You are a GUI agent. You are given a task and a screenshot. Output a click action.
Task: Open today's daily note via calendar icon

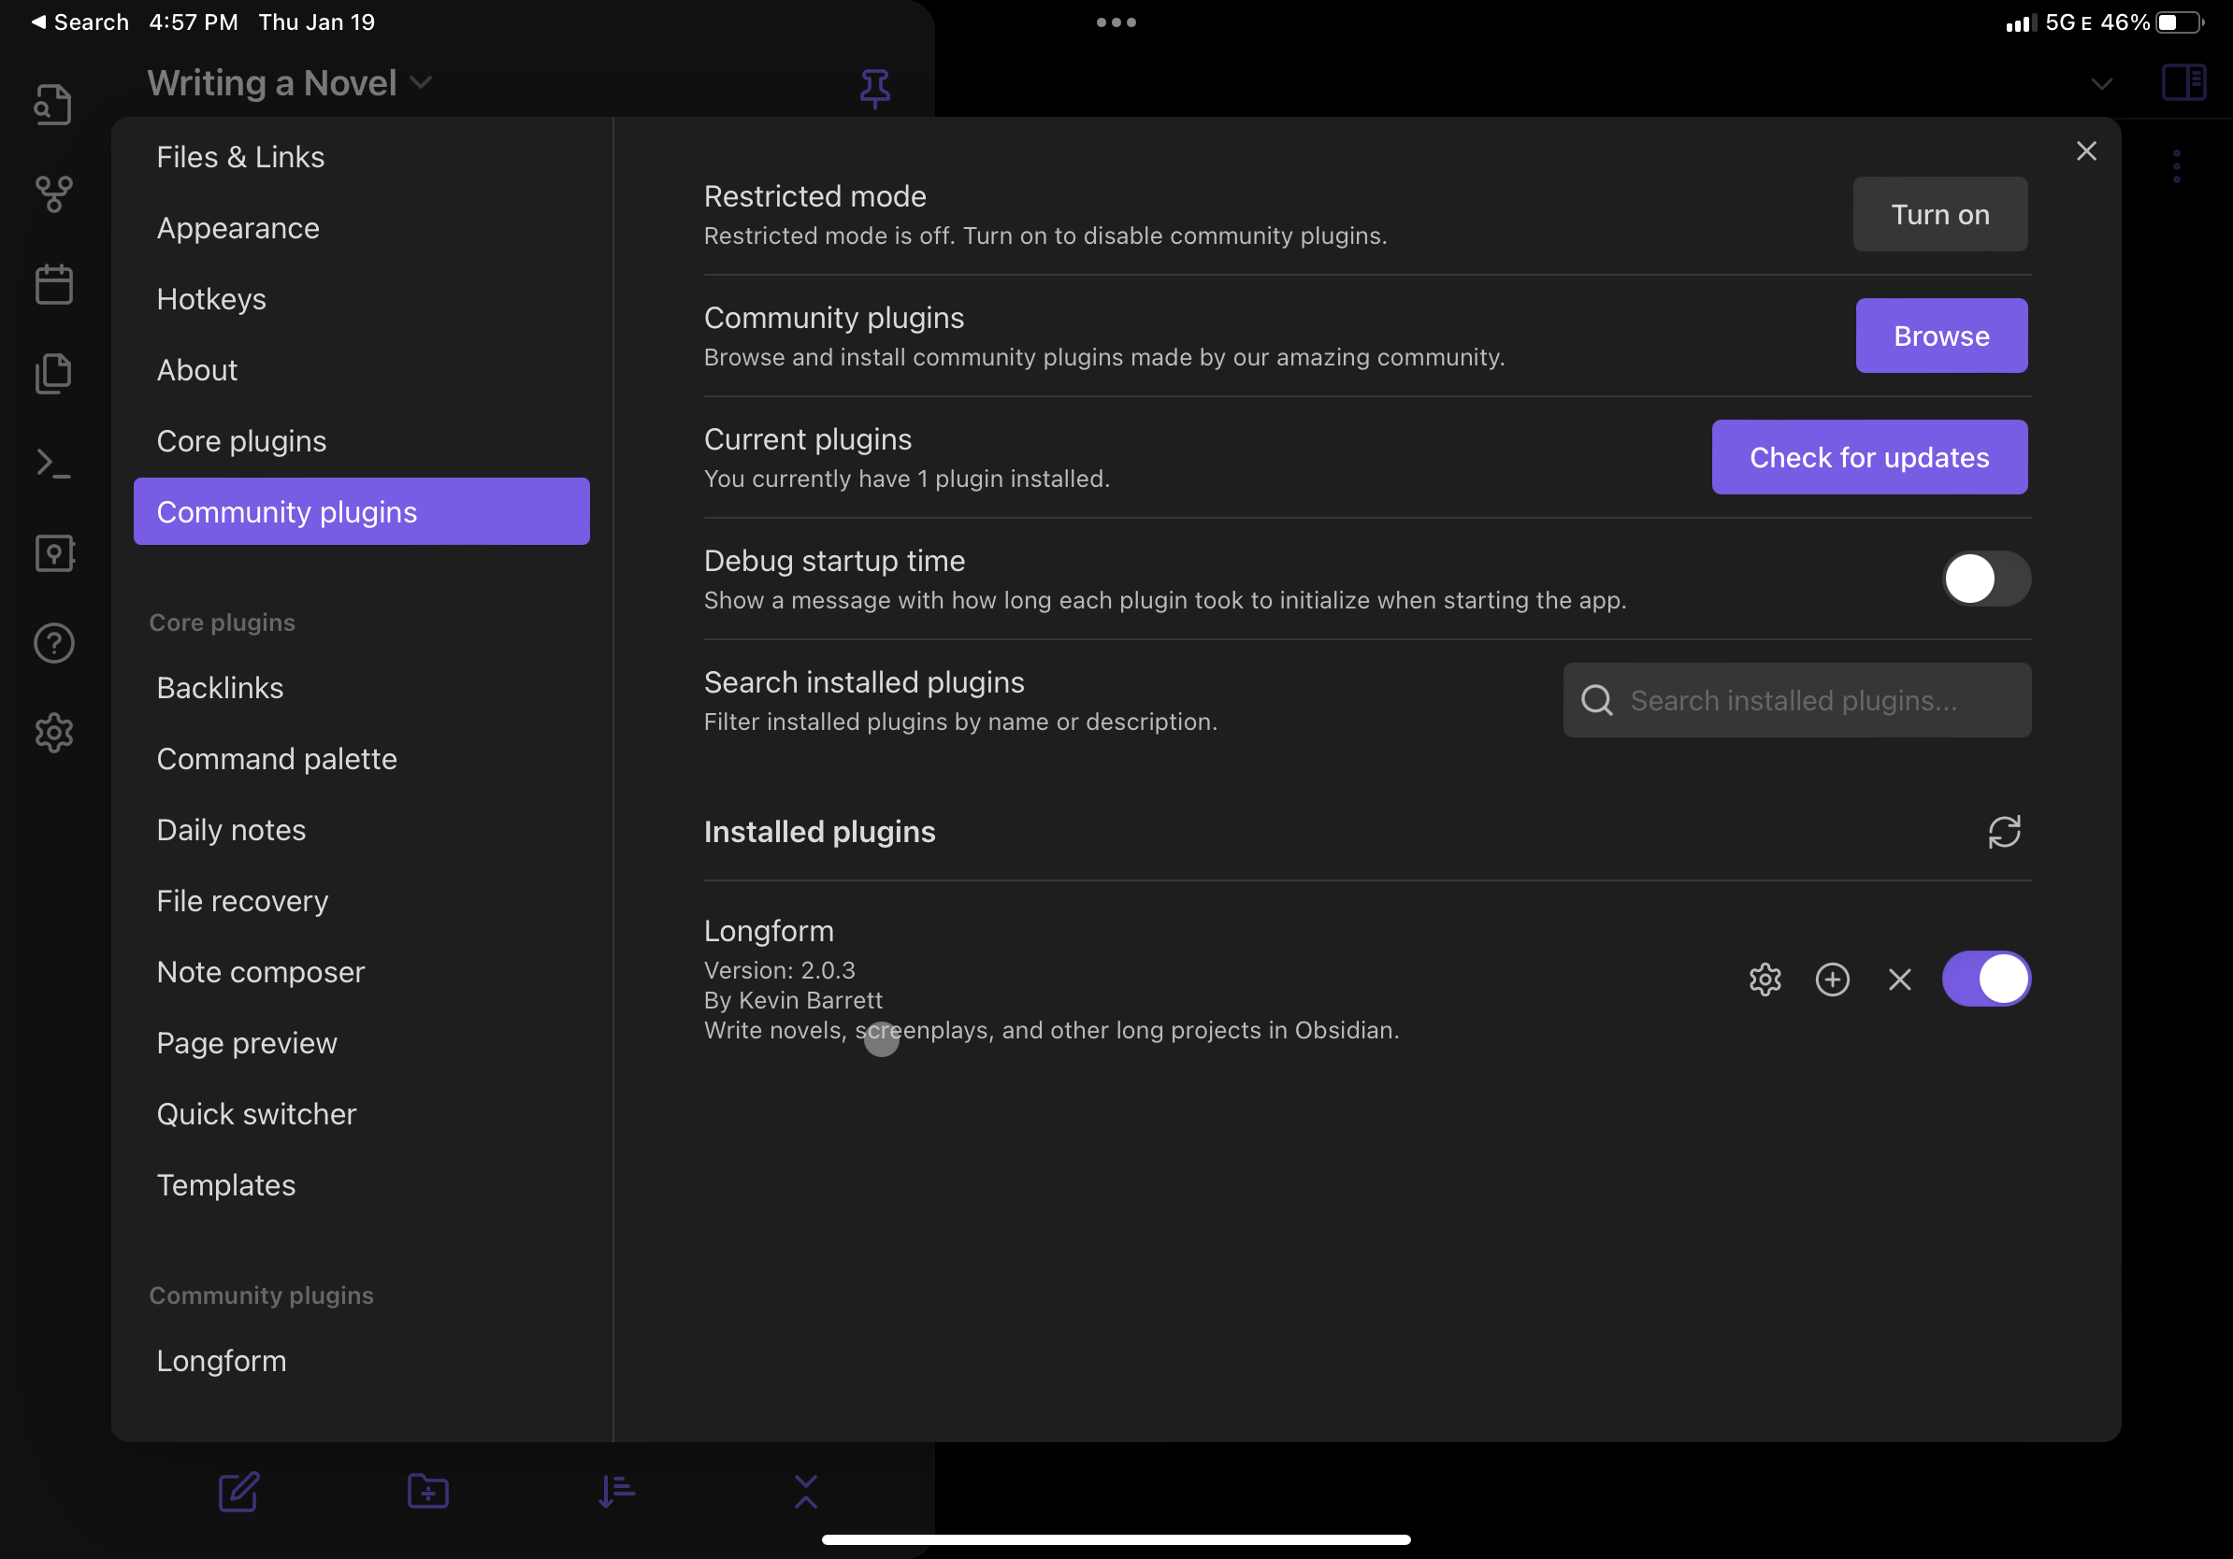tap(53, 284)
